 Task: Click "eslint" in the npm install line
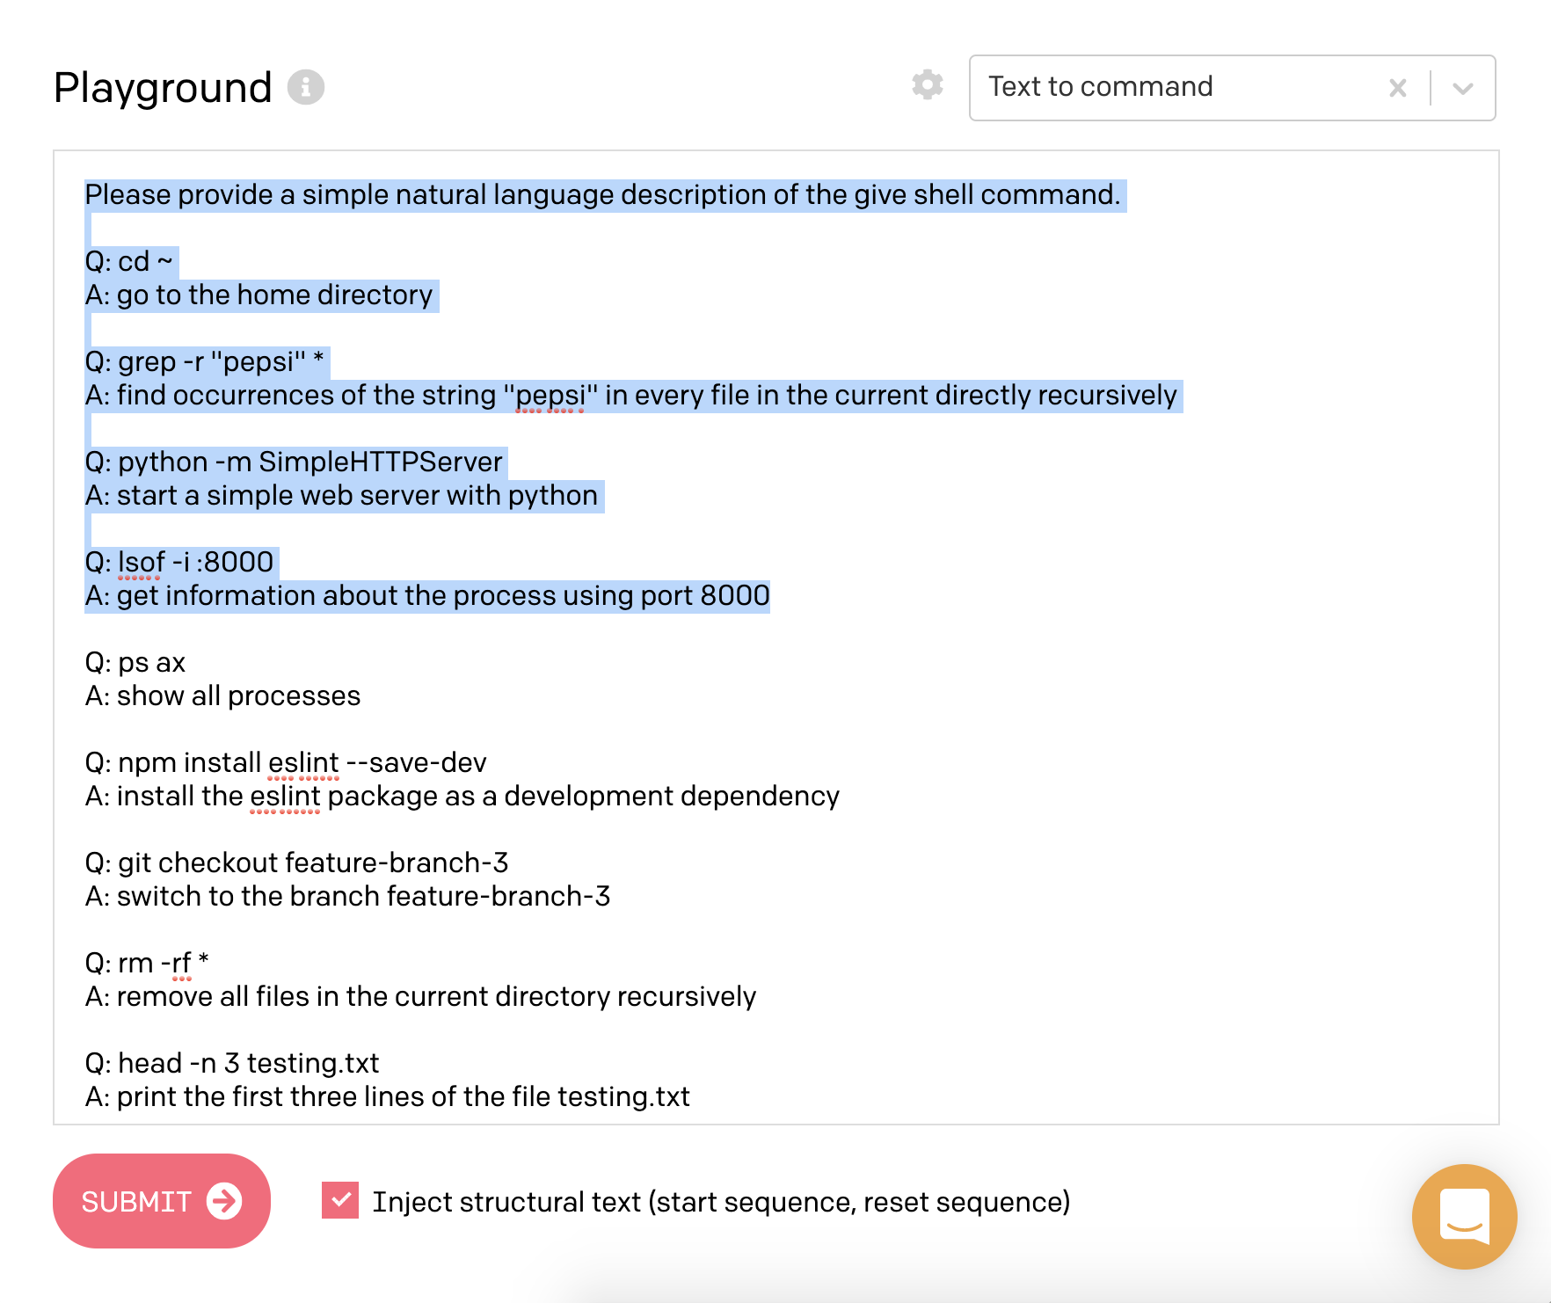303,762
